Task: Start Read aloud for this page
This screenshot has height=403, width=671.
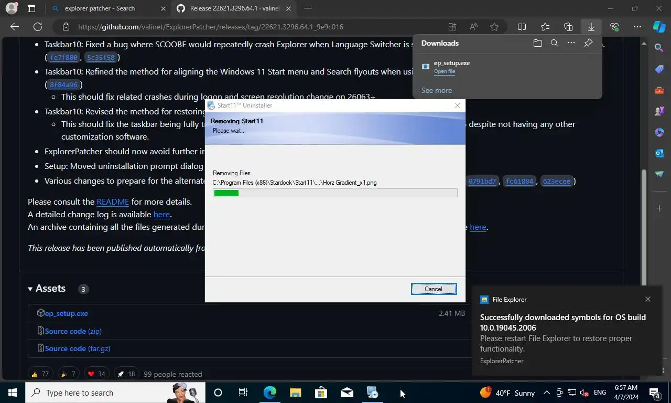Action: [473, 27]
